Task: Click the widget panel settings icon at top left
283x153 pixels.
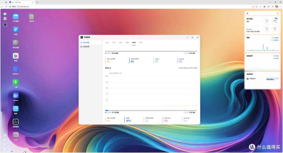Action: [247, 14]
